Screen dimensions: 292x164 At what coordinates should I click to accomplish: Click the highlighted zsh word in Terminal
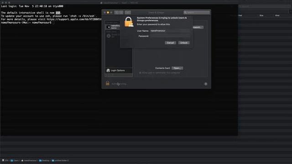click(58, 13)
